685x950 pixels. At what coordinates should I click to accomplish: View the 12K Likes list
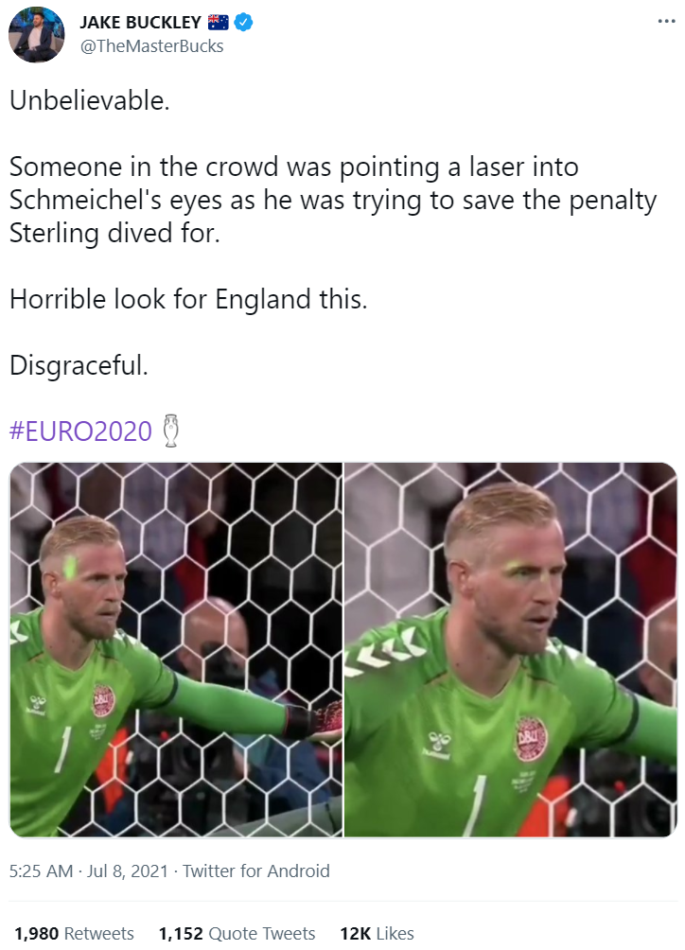tap(377, 933)
